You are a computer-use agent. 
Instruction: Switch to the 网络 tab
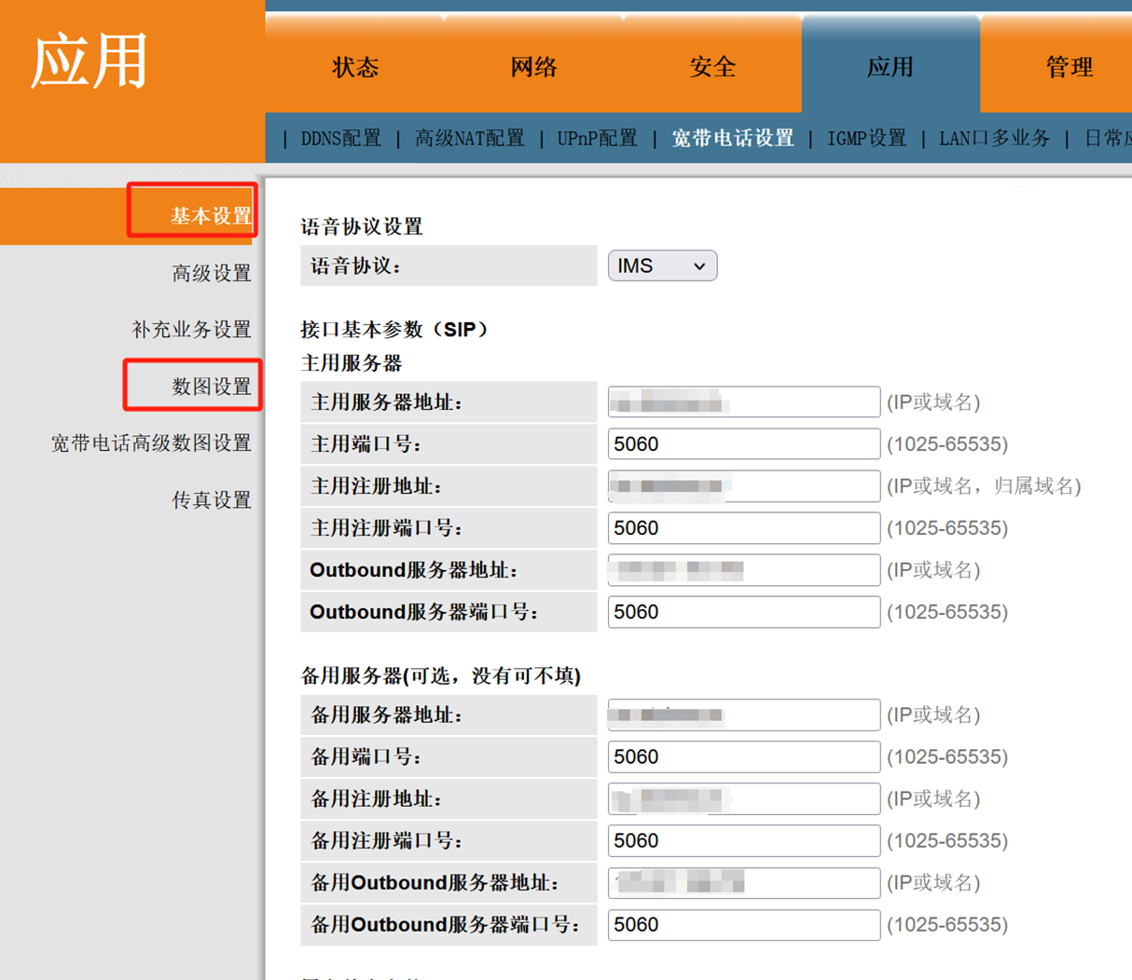(x=533, y=67)
